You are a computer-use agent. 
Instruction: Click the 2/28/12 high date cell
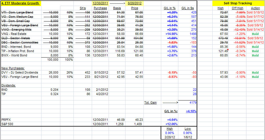pyautogui.click(x=170, y=137)
